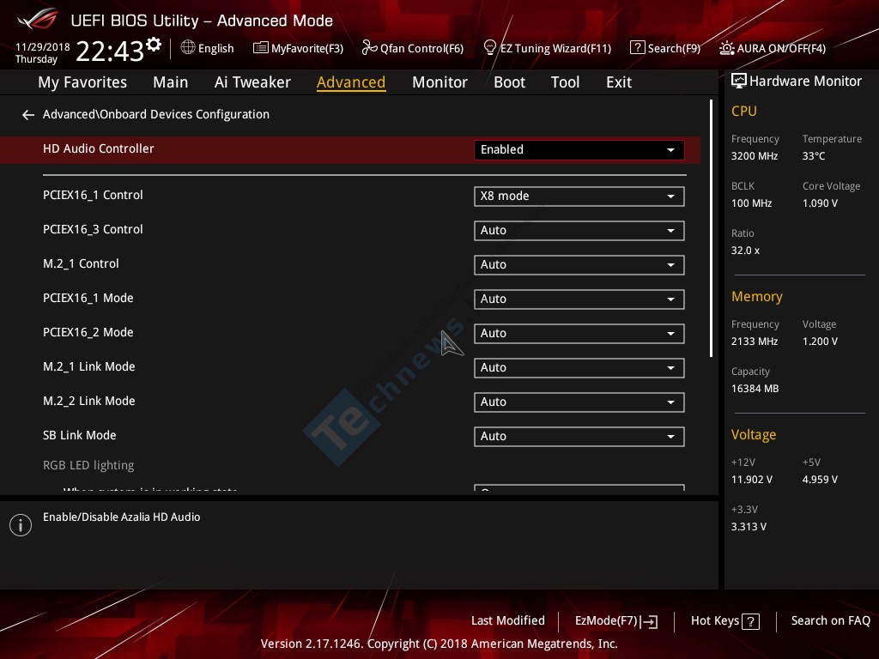Click the +12V reading 11.902 V
The image size is (879, 659).
(752, 479)
